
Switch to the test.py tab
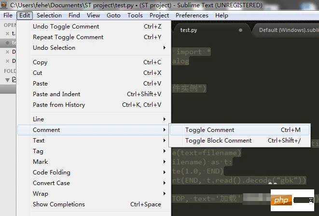point(211,30)
